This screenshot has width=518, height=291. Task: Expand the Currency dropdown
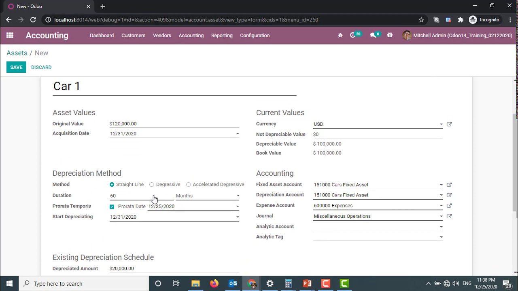click(x=441, y=124)
